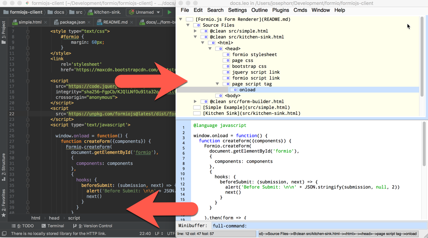Open the Plugins menu
This screenshot has width=428, height=238.
[280, 10]
